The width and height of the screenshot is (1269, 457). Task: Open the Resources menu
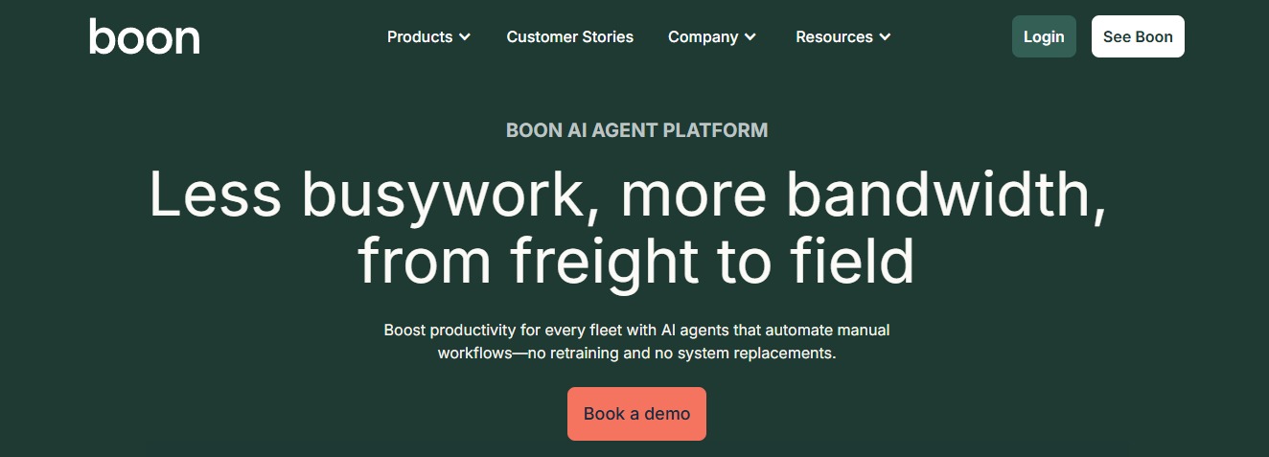coord(843,36)
